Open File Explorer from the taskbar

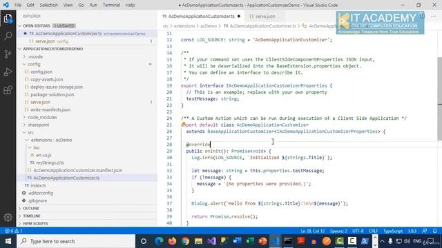(x=198, y=241)
